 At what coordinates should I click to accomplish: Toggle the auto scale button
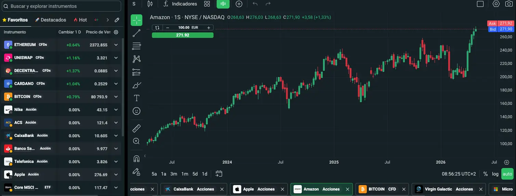pos(507,174)
